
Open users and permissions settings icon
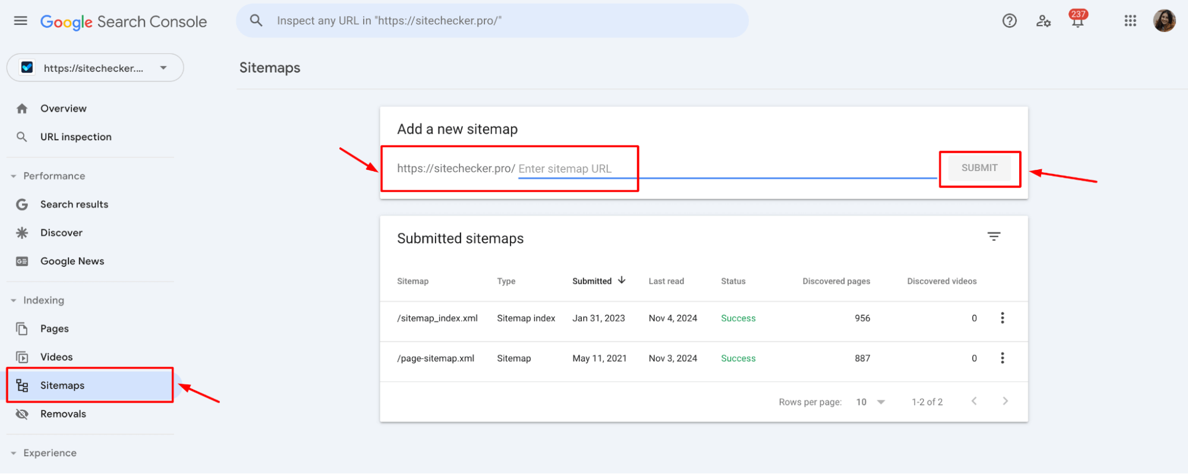click(1044, 21)
